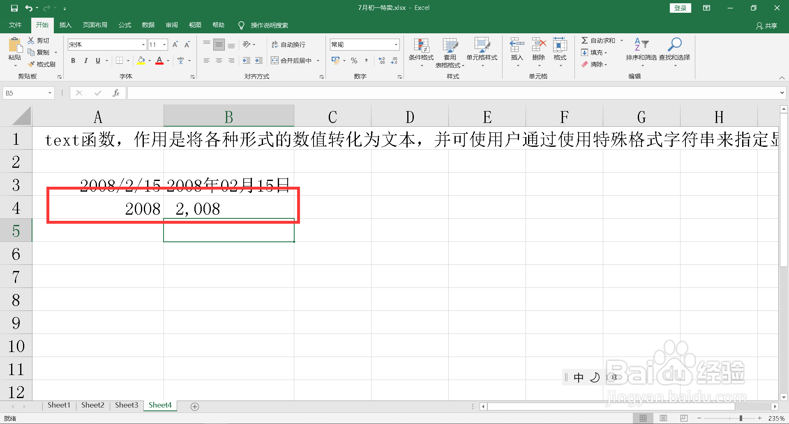Click Increase Decimal icon
The height and width of the screenshot is (424, 789).
click(x=382, y=60)
